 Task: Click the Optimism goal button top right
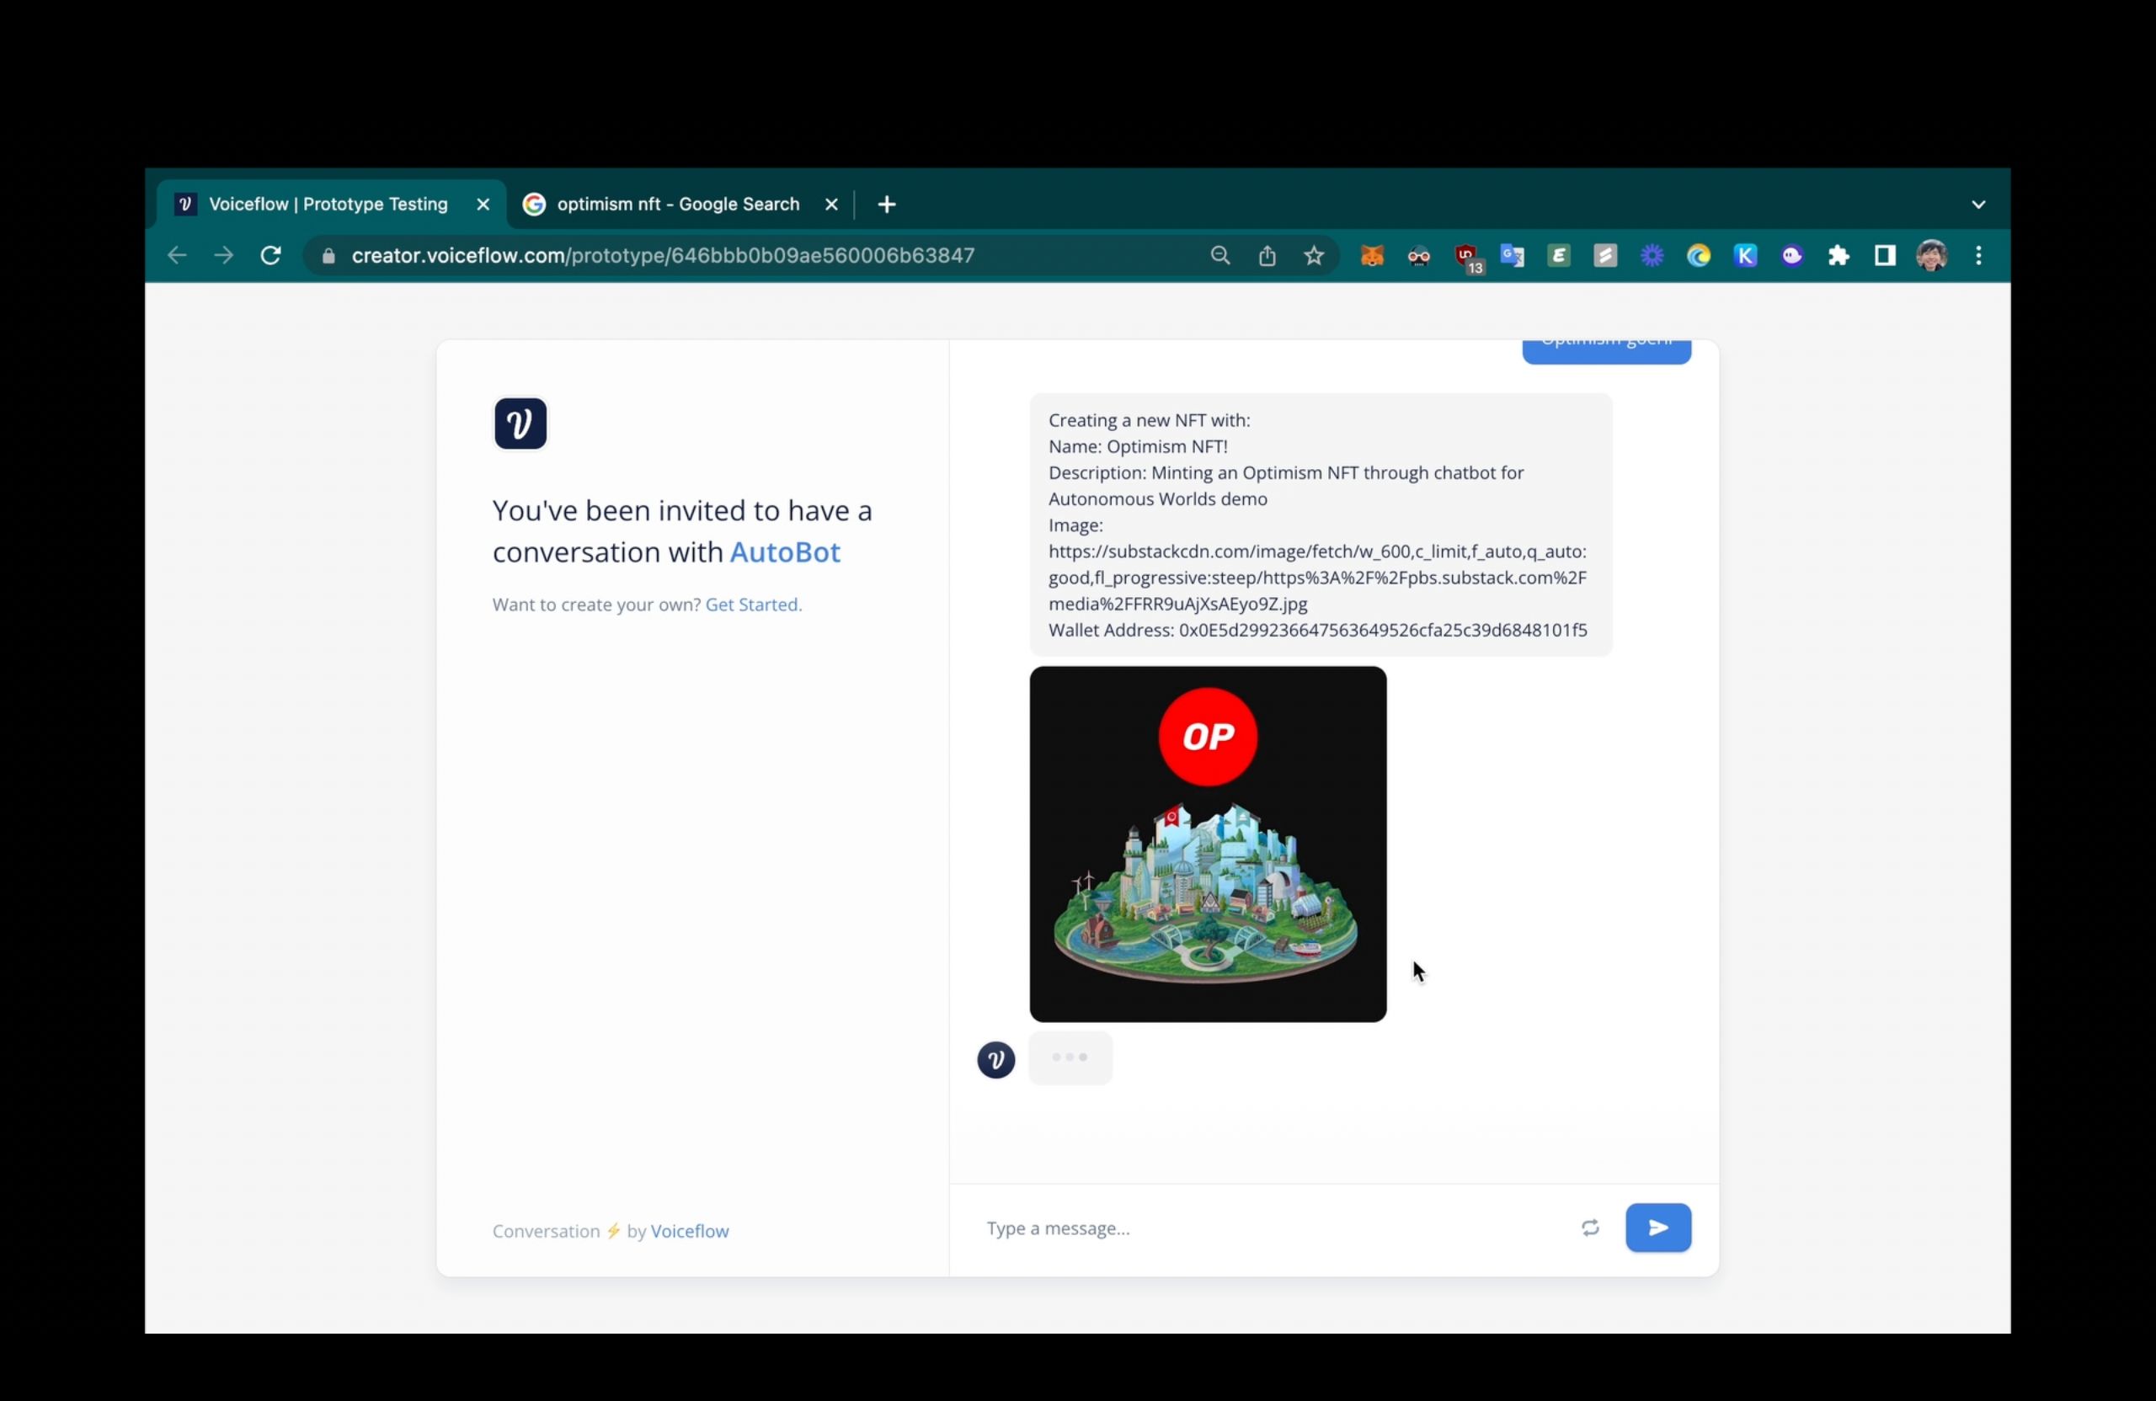point(1606,344)
